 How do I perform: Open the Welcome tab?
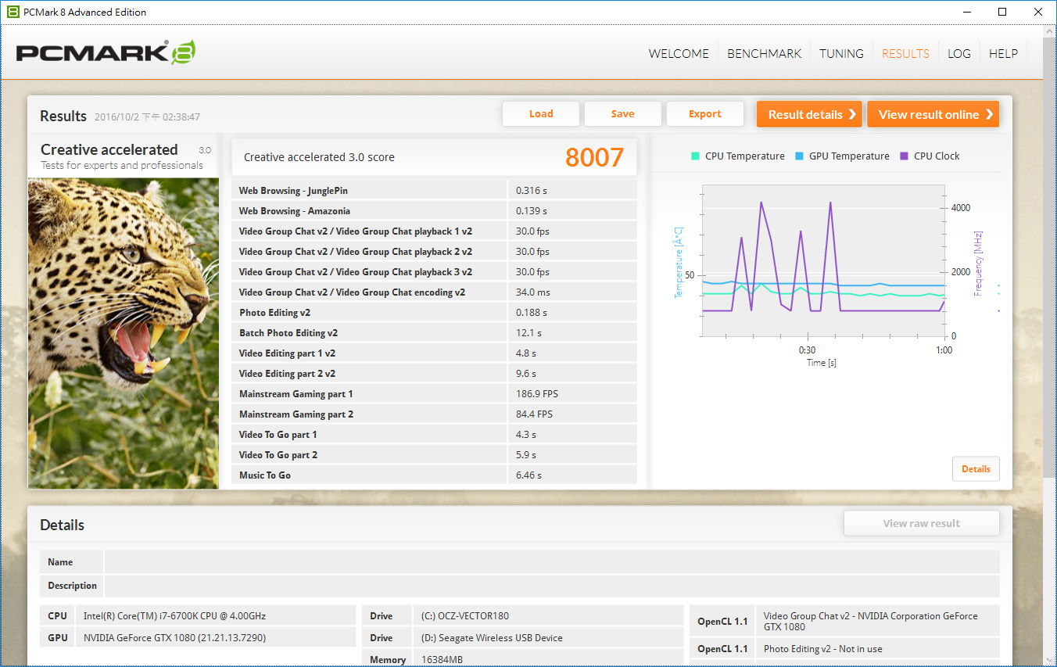(x=679, y=54)
